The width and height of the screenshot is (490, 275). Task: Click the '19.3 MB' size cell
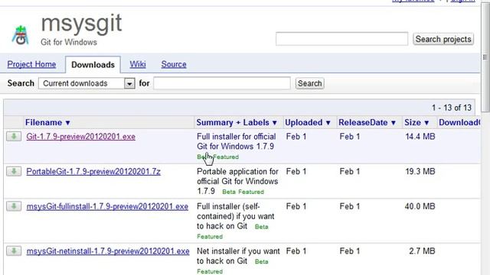click(x=420, y=171)
